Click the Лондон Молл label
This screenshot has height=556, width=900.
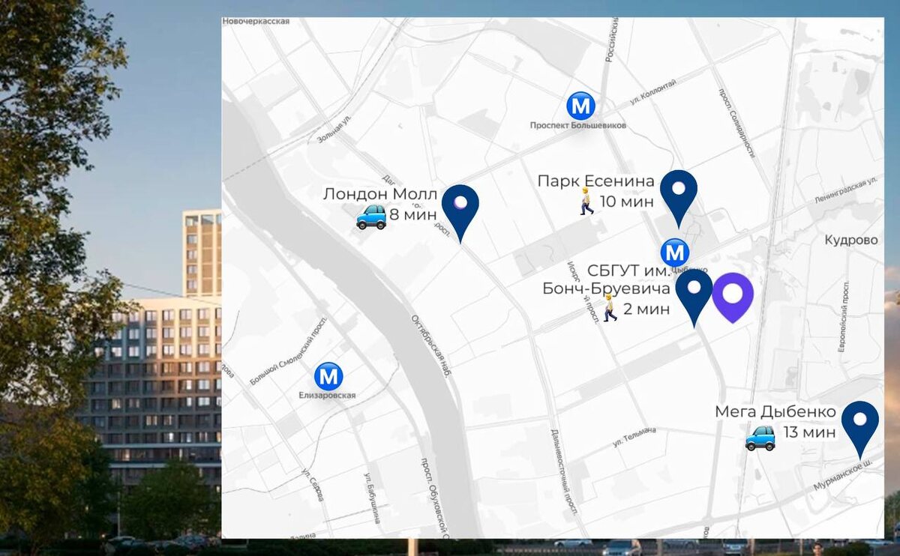point(379,194)
